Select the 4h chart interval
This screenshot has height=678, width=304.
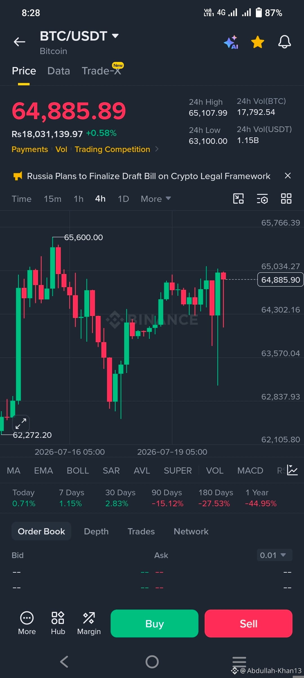[100, 199]
